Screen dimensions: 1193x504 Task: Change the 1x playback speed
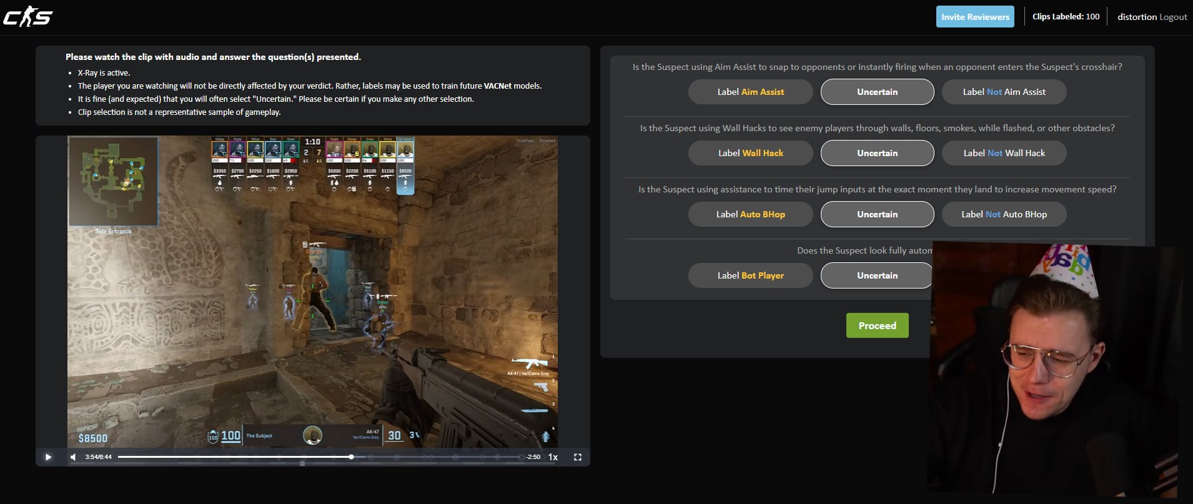pos(553,457)
